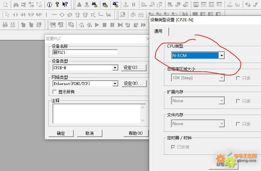The width and height of the screenshot is (261, 171).
Task: Click the line delete mode icon
Action: pyautogui.click(x=108, y=15)
